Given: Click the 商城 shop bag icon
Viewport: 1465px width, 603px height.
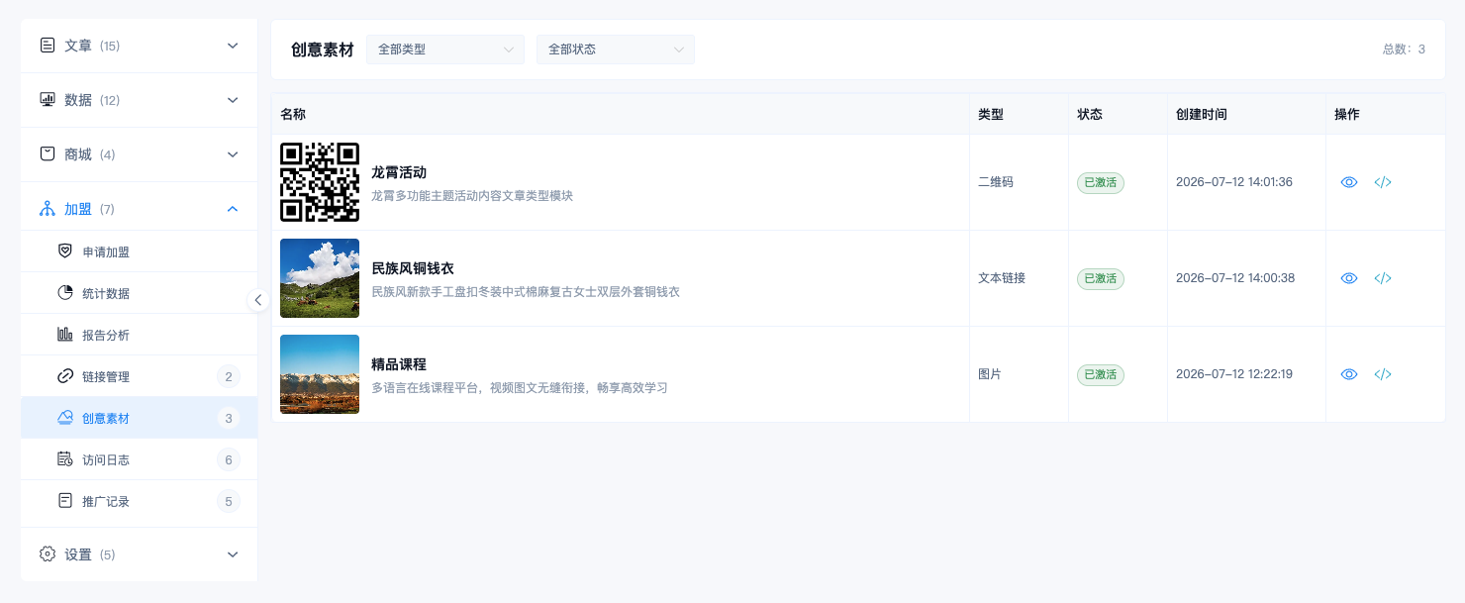Looking at the screenshot, I should (x=48, y=154).
